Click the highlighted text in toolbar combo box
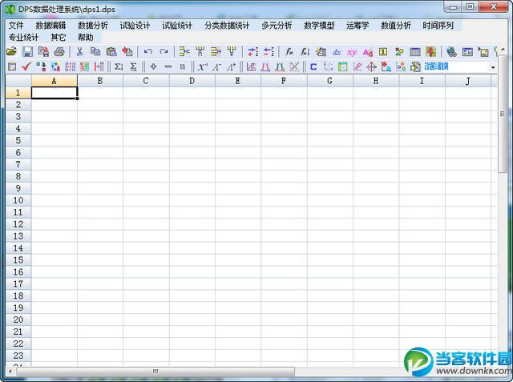This screenshot has height=382, width=513. click(x=436, y=67)
